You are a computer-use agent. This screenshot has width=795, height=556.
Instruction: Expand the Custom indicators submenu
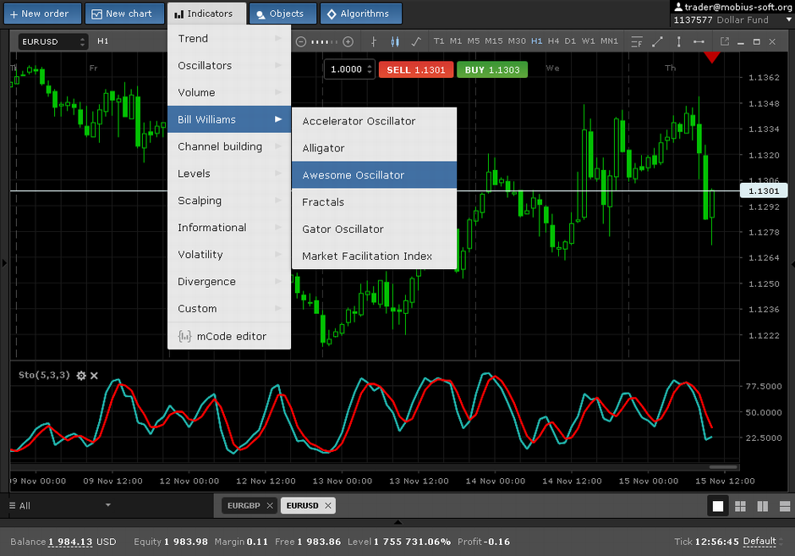point(229,308)
